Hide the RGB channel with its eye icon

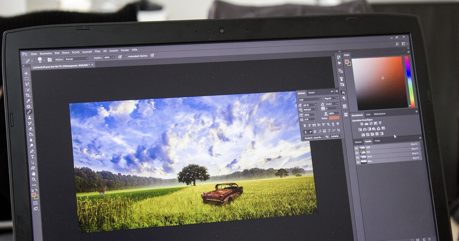[357, 147]
